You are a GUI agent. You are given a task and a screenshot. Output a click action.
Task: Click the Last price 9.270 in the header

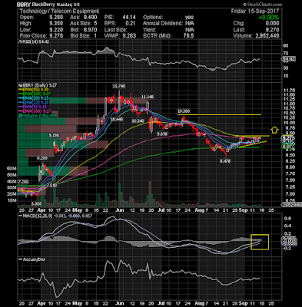273,30
